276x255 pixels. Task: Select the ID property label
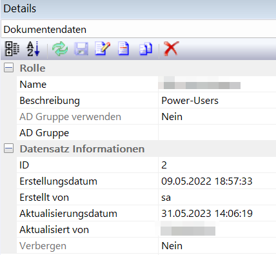24,165
